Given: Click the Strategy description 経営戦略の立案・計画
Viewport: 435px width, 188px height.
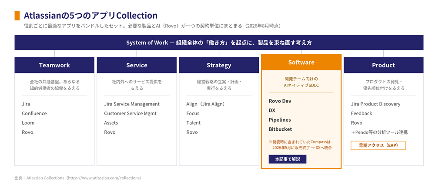Looking at the screenshot, I should (x=219, y=85).
